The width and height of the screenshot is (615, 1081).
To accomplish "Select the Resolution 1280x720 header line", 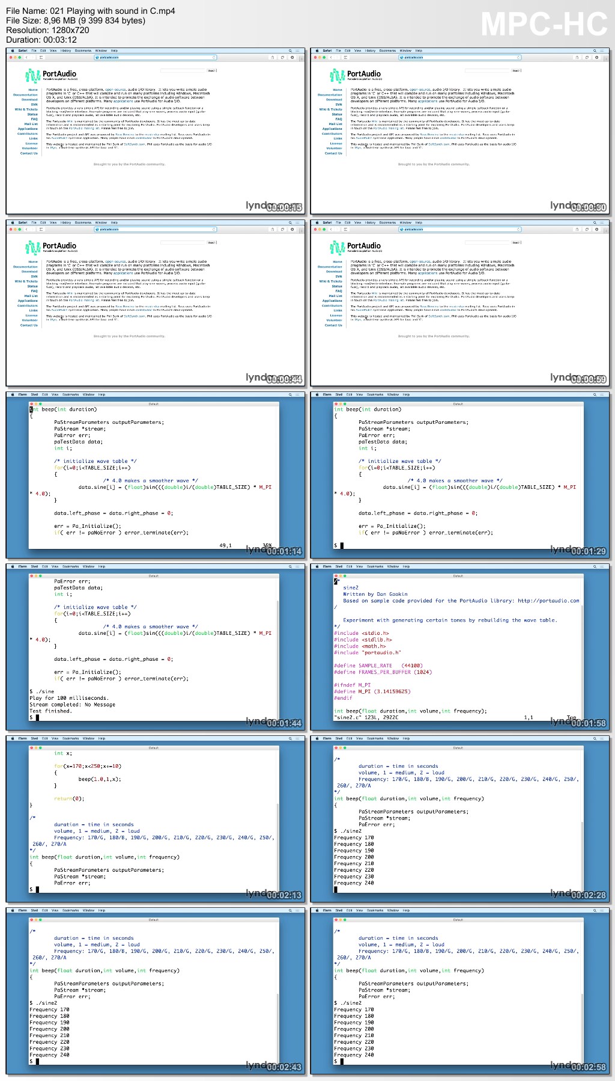I will pos(47,30).
